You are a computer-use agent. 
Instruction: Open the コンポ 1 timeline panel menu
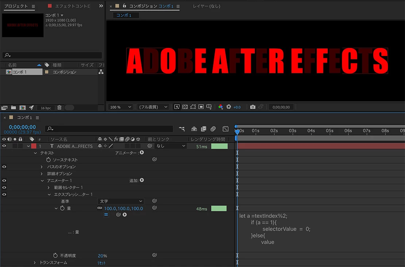point(38,117)
